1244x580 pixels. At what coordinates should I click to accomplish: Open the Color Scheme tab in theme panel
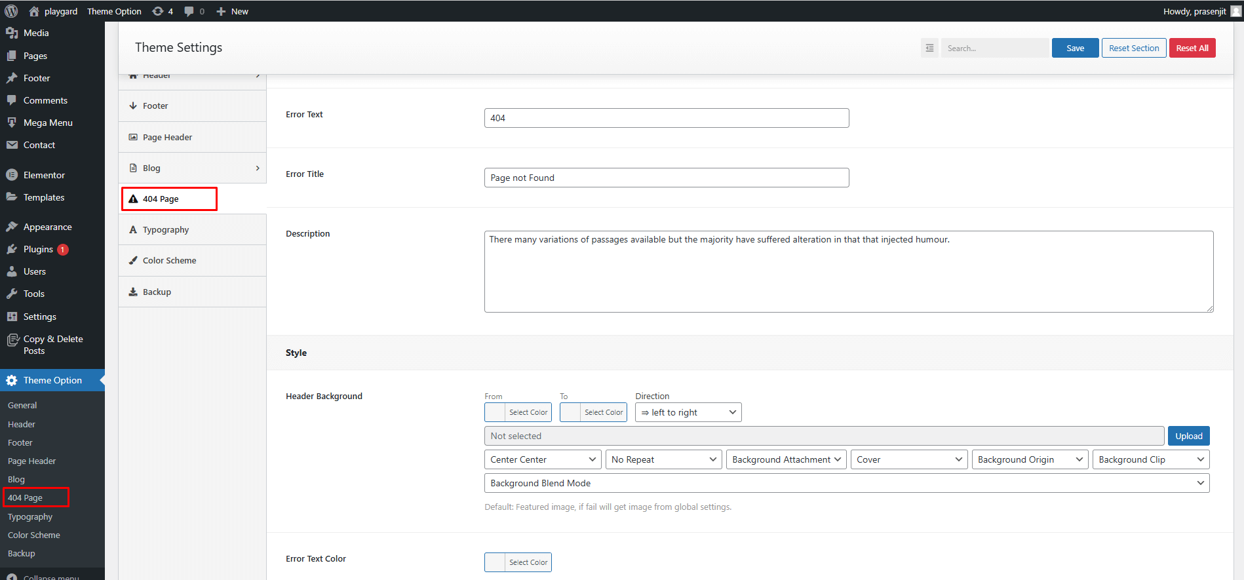pyautogui.click(x=192, y=260)
